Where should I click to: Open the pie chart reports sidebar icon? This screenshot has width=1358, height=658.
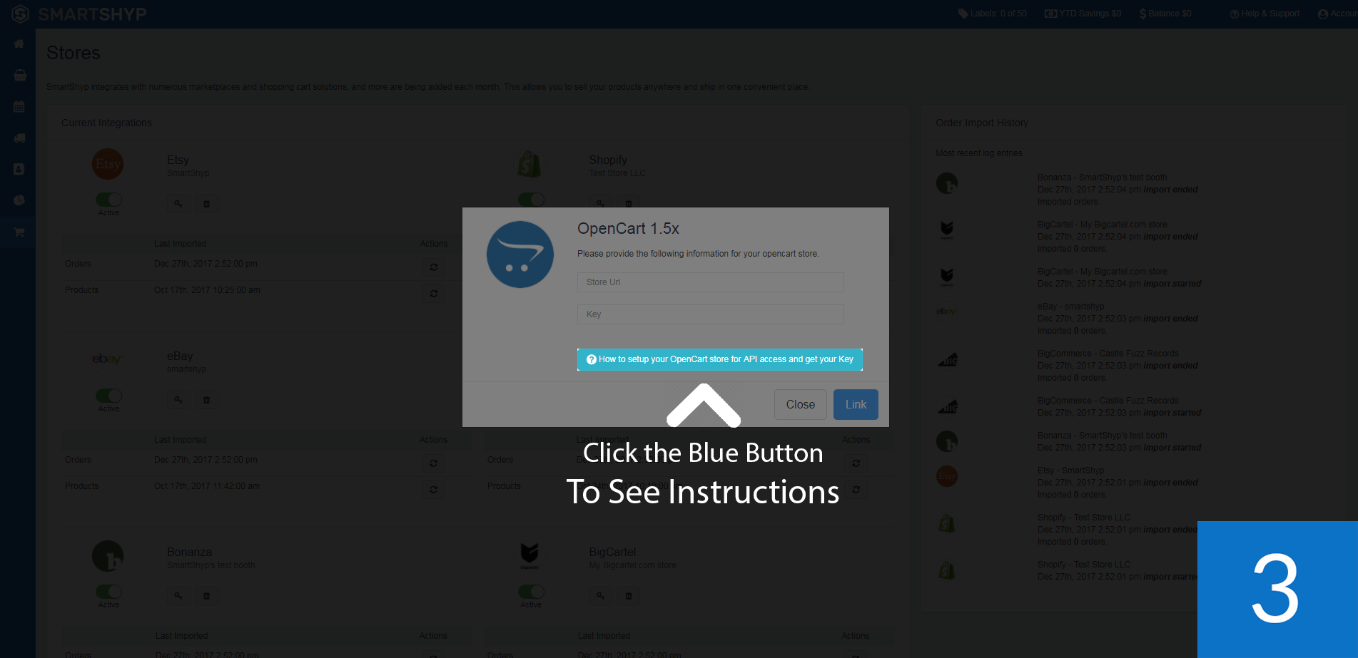coord(19,200)
